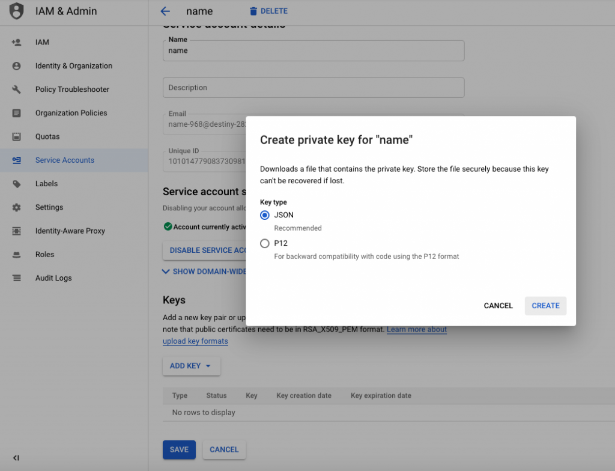Click the Service Accounts key icon
615x471 pixels.
tap(16, 160)
